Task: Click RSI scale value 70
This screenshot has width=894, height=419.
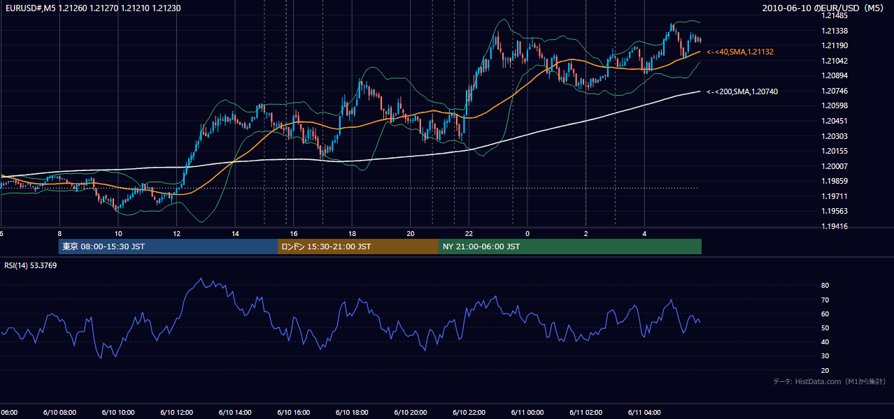Action: click(825, 300)
